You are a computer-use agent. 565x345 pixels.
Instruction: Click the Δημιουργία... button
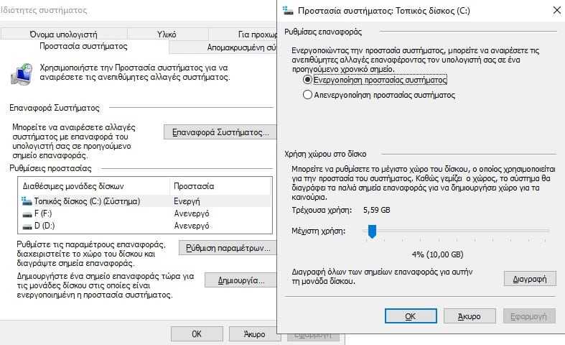pyautogui.click(x=241, y=280)
